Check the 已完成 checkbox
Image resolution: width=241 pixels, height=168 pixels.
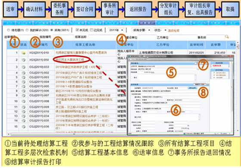point(92,30)
